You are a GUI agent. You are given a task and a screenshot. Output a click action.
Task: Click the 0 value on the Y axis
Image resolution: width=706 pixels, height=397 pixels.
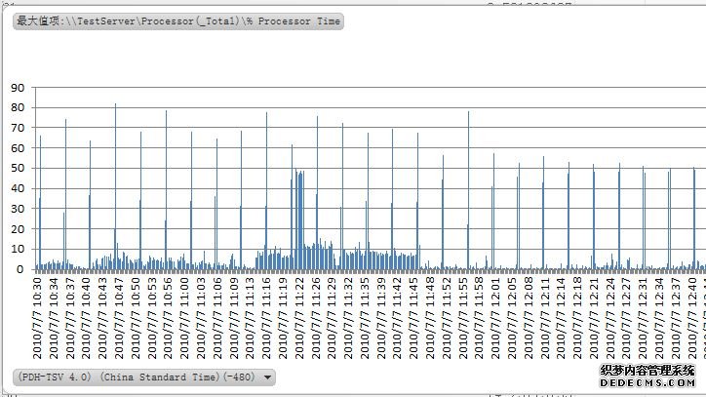click(x=20, y=269)
